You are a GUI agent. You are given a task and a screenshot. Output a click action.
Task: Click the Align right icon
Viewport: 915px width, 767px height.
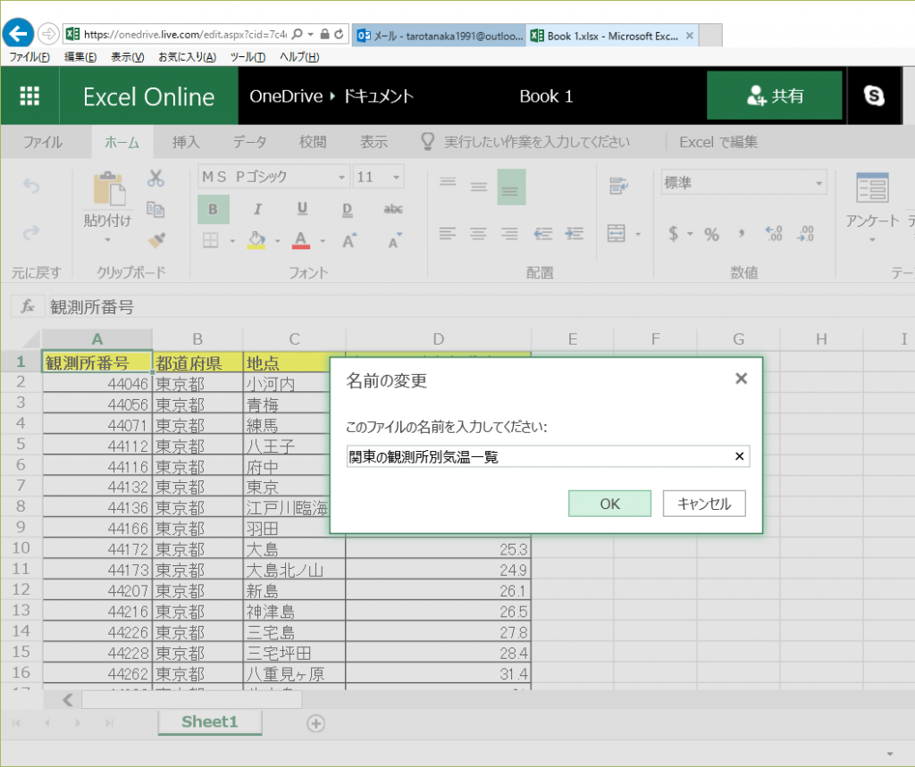509,234
